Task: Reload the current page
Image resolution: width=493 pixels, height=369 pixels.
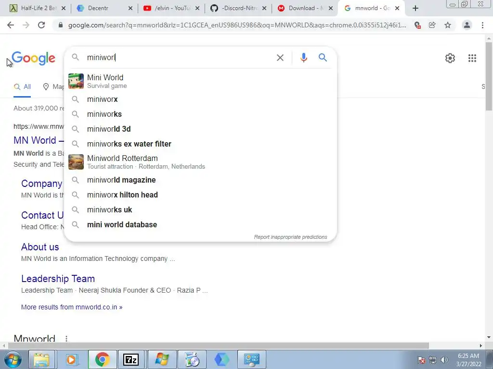Action: [41, 25]
